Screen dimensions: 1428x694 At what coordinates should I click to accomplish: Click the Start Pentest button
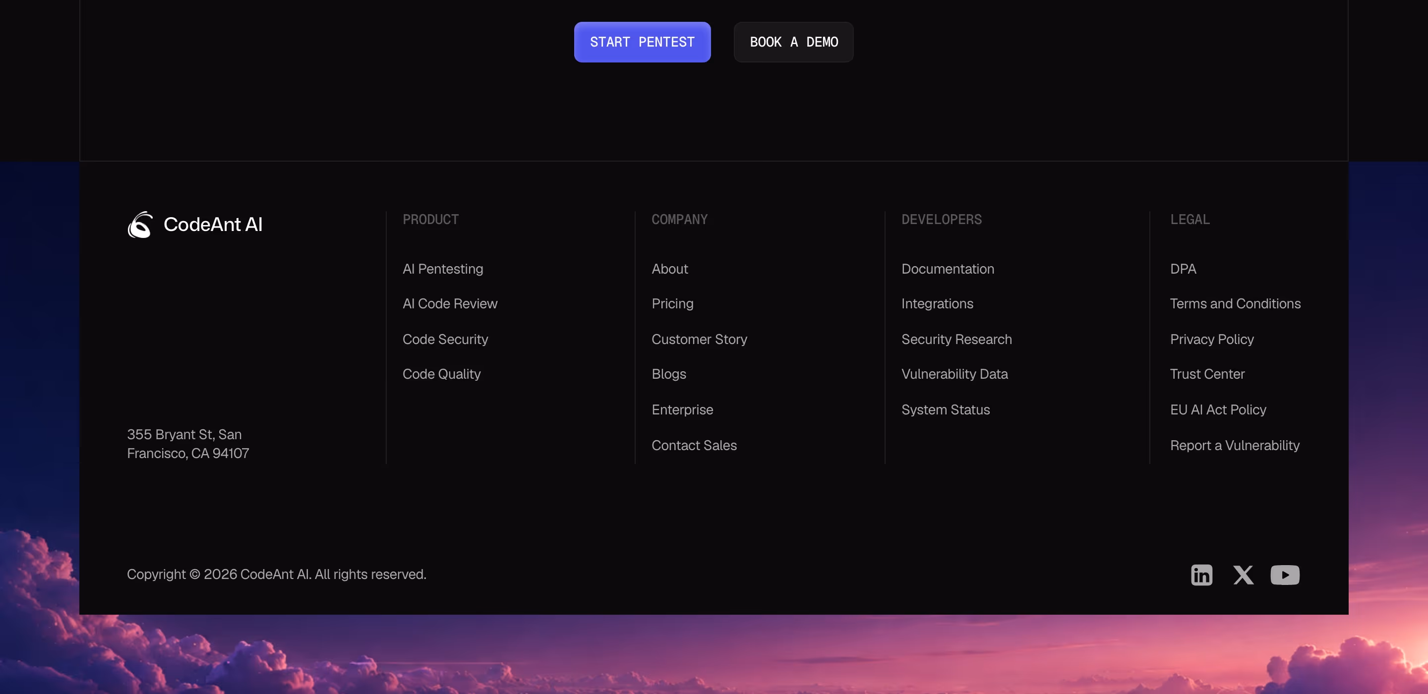coord(642,42)
